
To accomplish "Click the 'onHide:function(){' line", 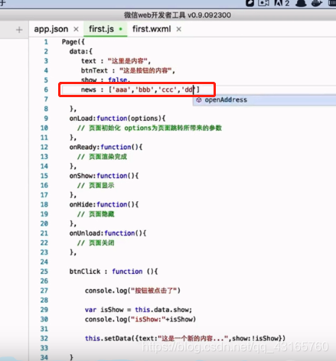I will point(104,204).
